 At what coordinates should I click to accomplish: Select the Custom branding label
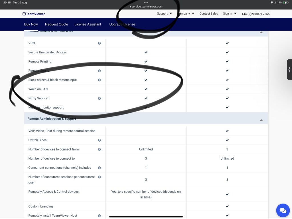tap(40, 206)
